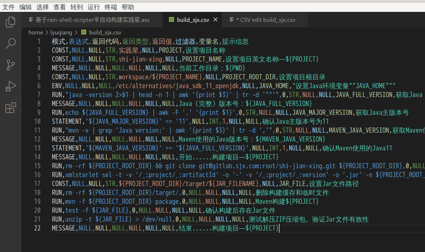This screenshot has width=425, height=252.
Task: Switch to the CSV edit build_sjx.csv tab
Action: tap(266, 20)
